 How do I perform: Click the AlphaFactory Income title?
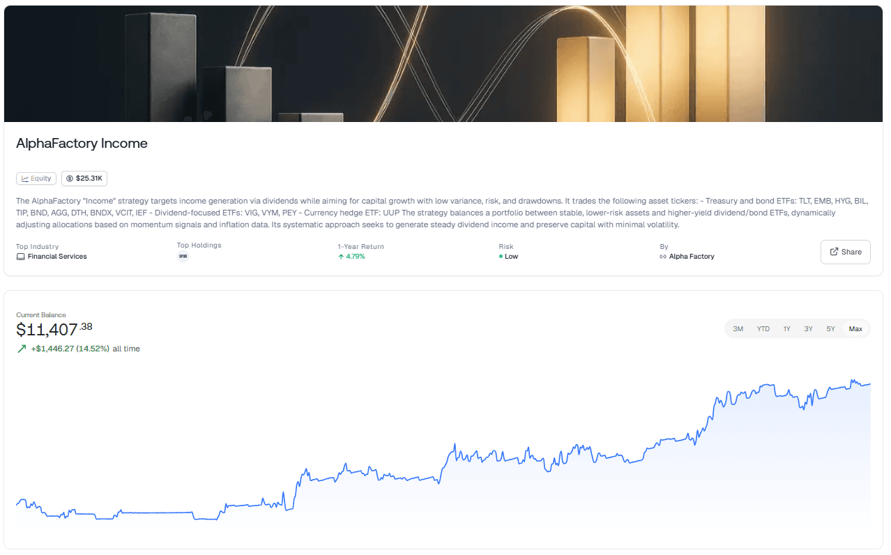pos(82,144)
